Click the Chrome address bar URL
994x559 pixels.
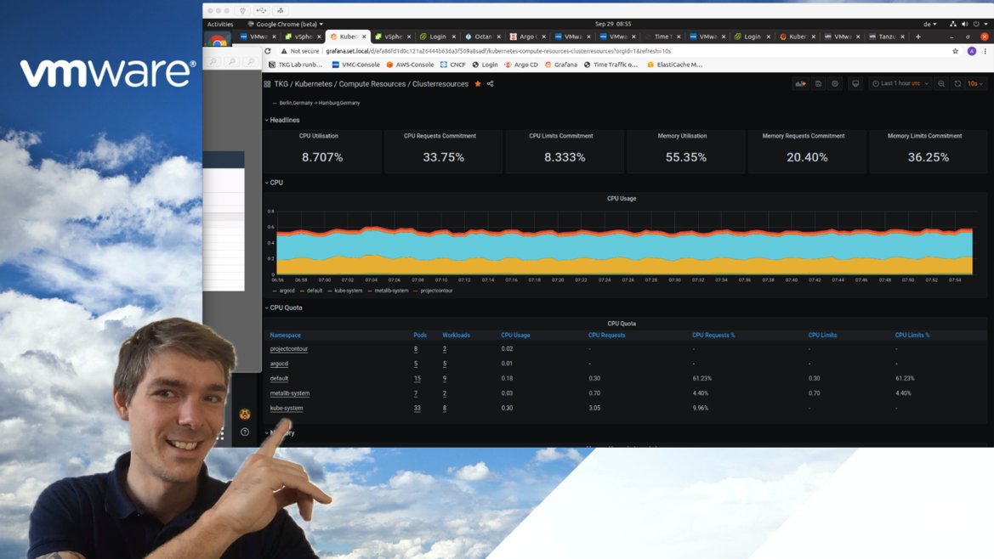point(498,51)
